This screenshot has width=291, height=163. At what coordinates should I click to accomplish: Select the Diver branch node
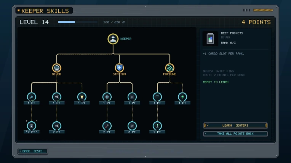tap(57, 68)
